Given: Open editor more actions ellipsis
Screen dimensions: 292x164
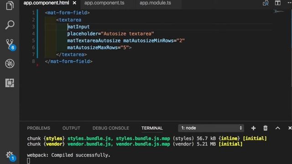Looking at the screenshot, I should (290, 3).
